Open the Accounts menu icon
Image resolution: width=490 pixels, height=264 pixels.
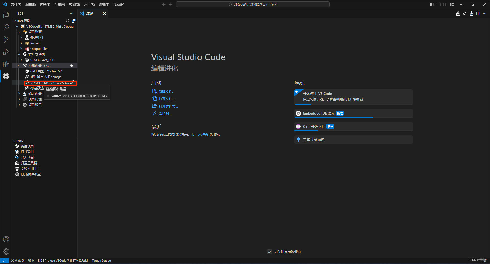tap(6, 239)
